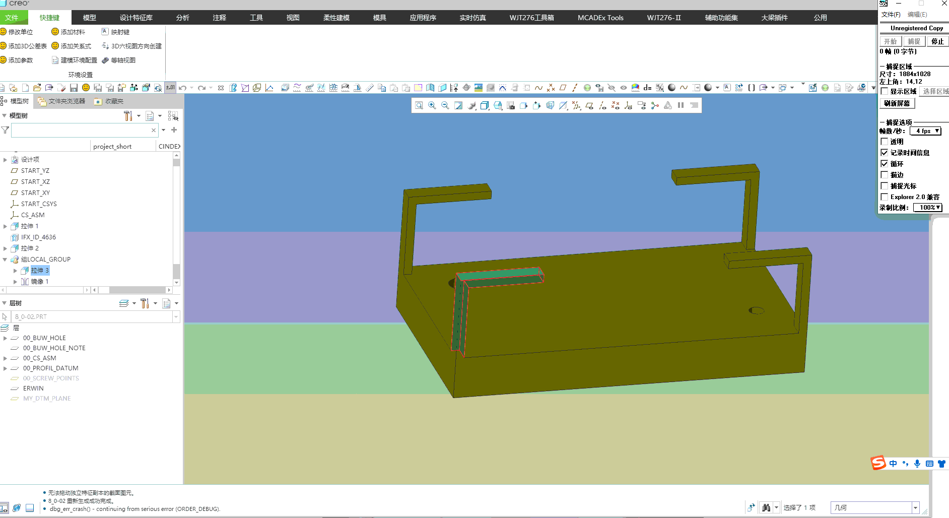Toggle coordinate system display icon
The width and height of the screenshot is (949, 518).
click(629, 105)
